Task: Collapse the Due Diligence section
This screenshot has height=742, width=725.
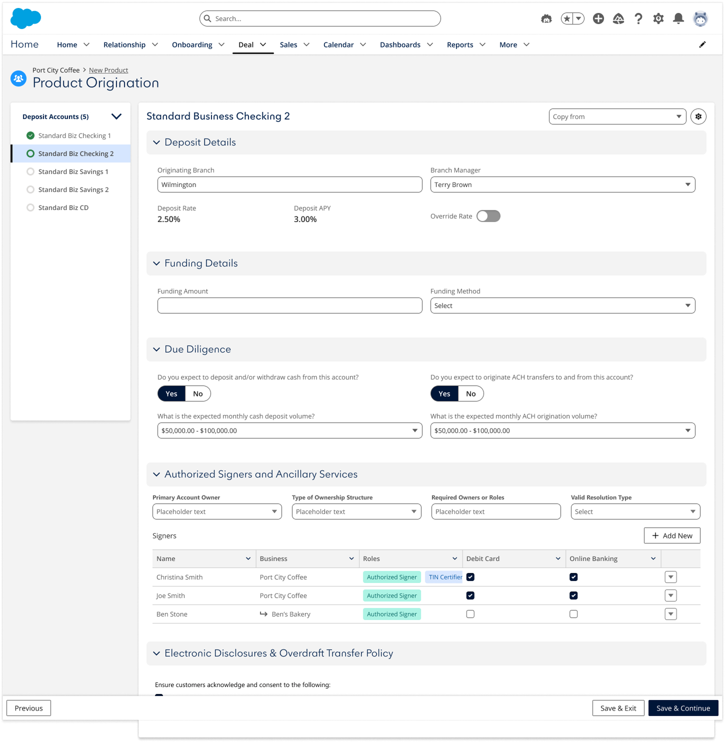Action: pos(156,349)
